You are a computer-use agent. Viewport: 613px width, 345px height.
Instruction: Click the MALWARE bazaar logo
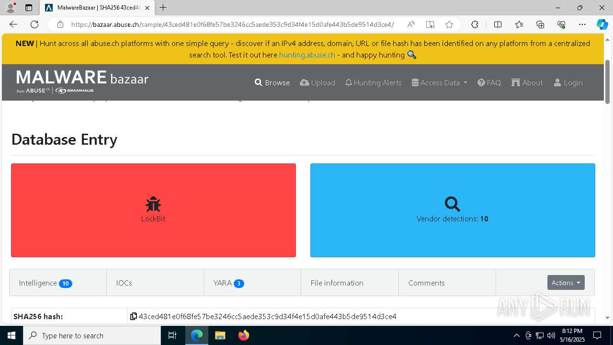tap(82, 81)
